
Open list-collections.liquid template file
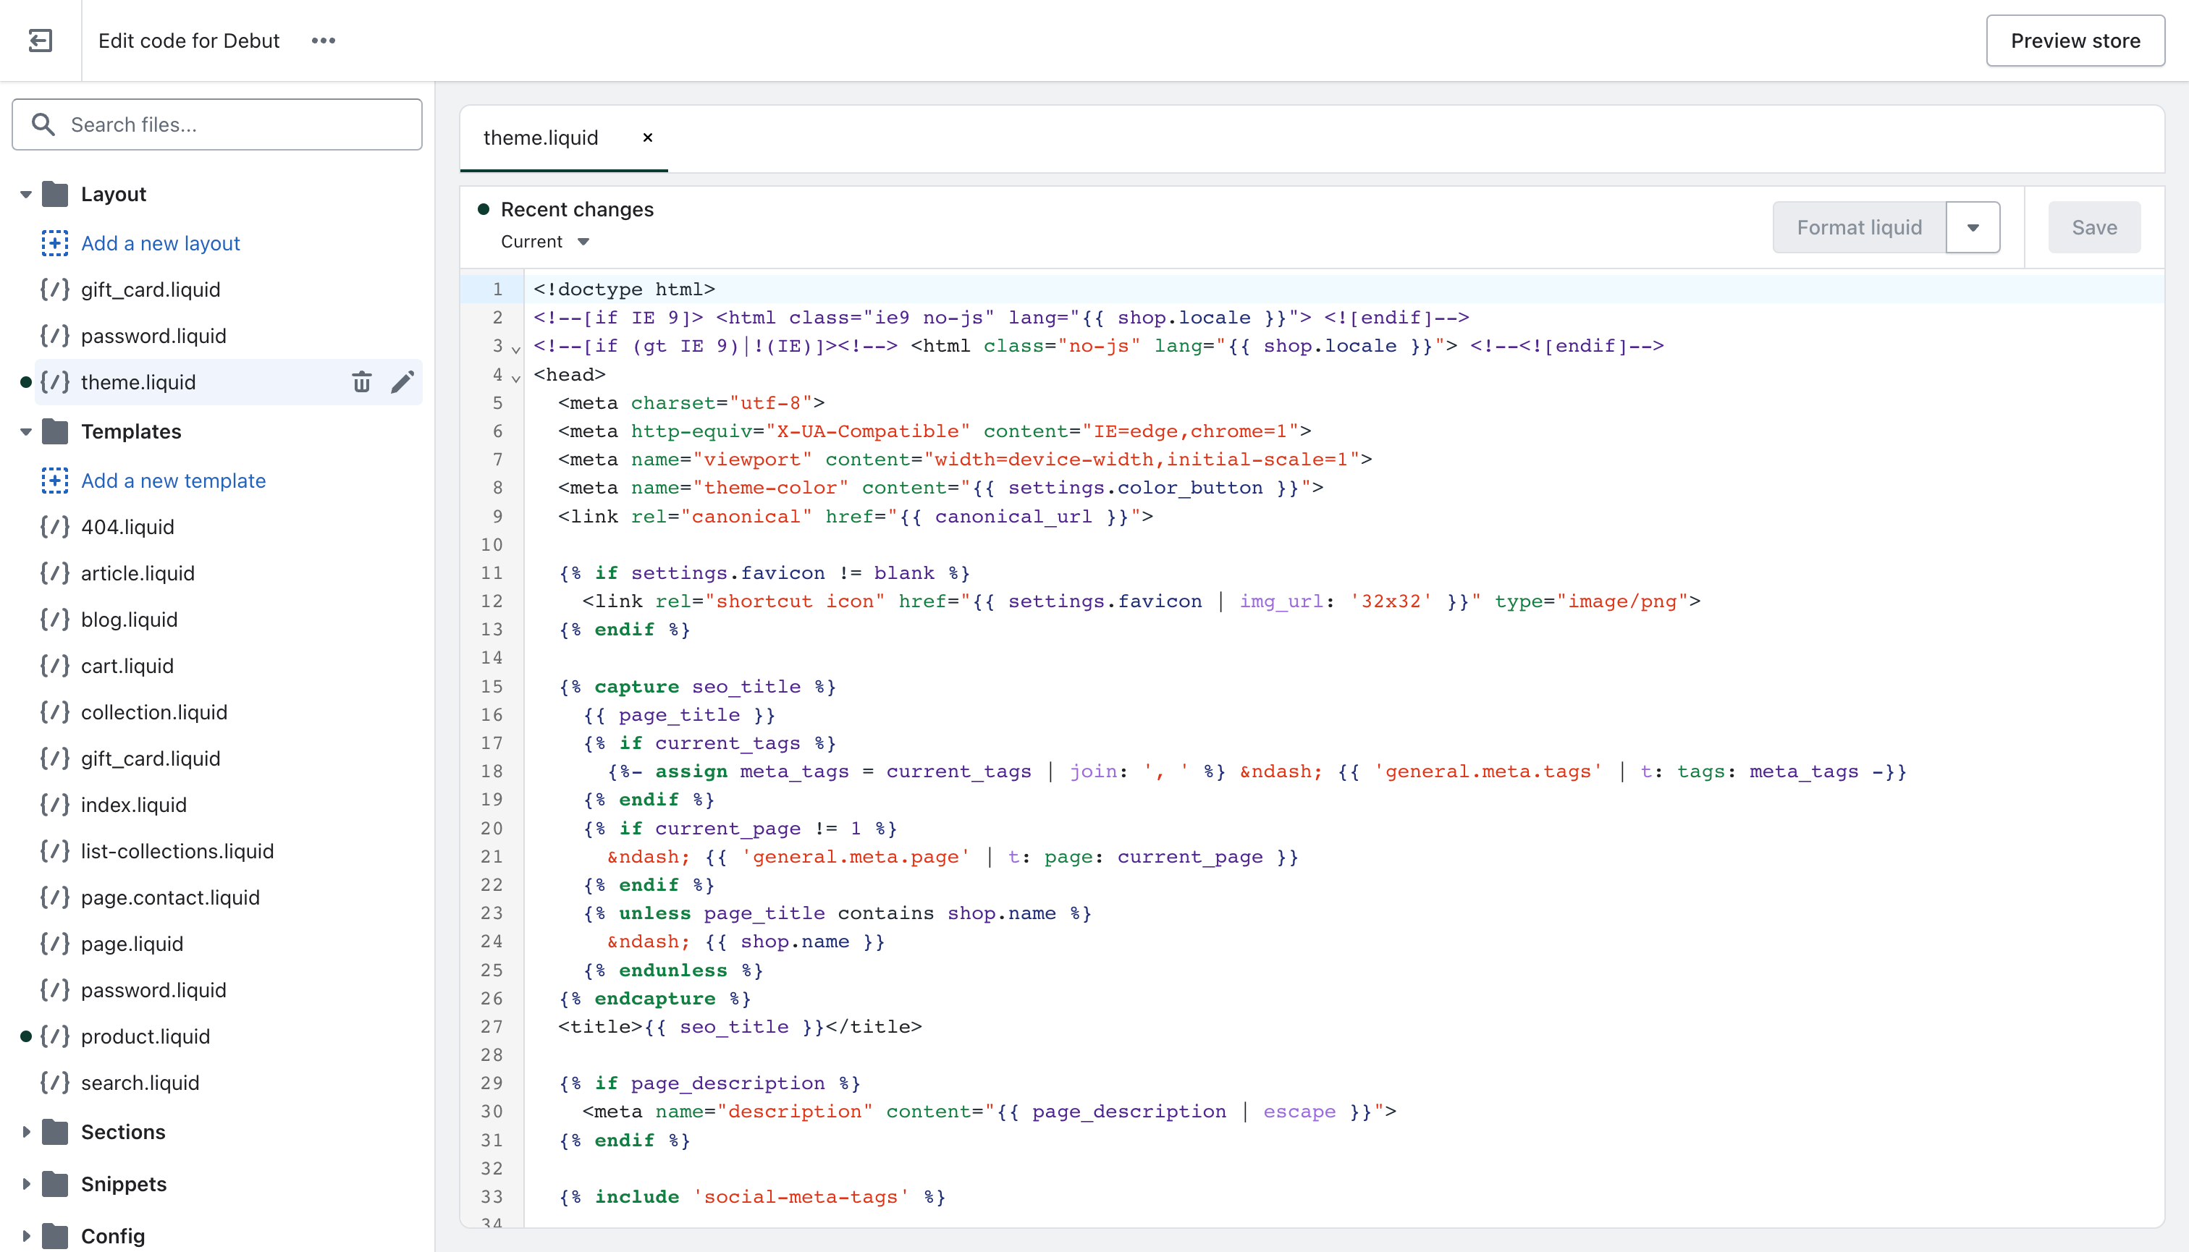point(177,851)
